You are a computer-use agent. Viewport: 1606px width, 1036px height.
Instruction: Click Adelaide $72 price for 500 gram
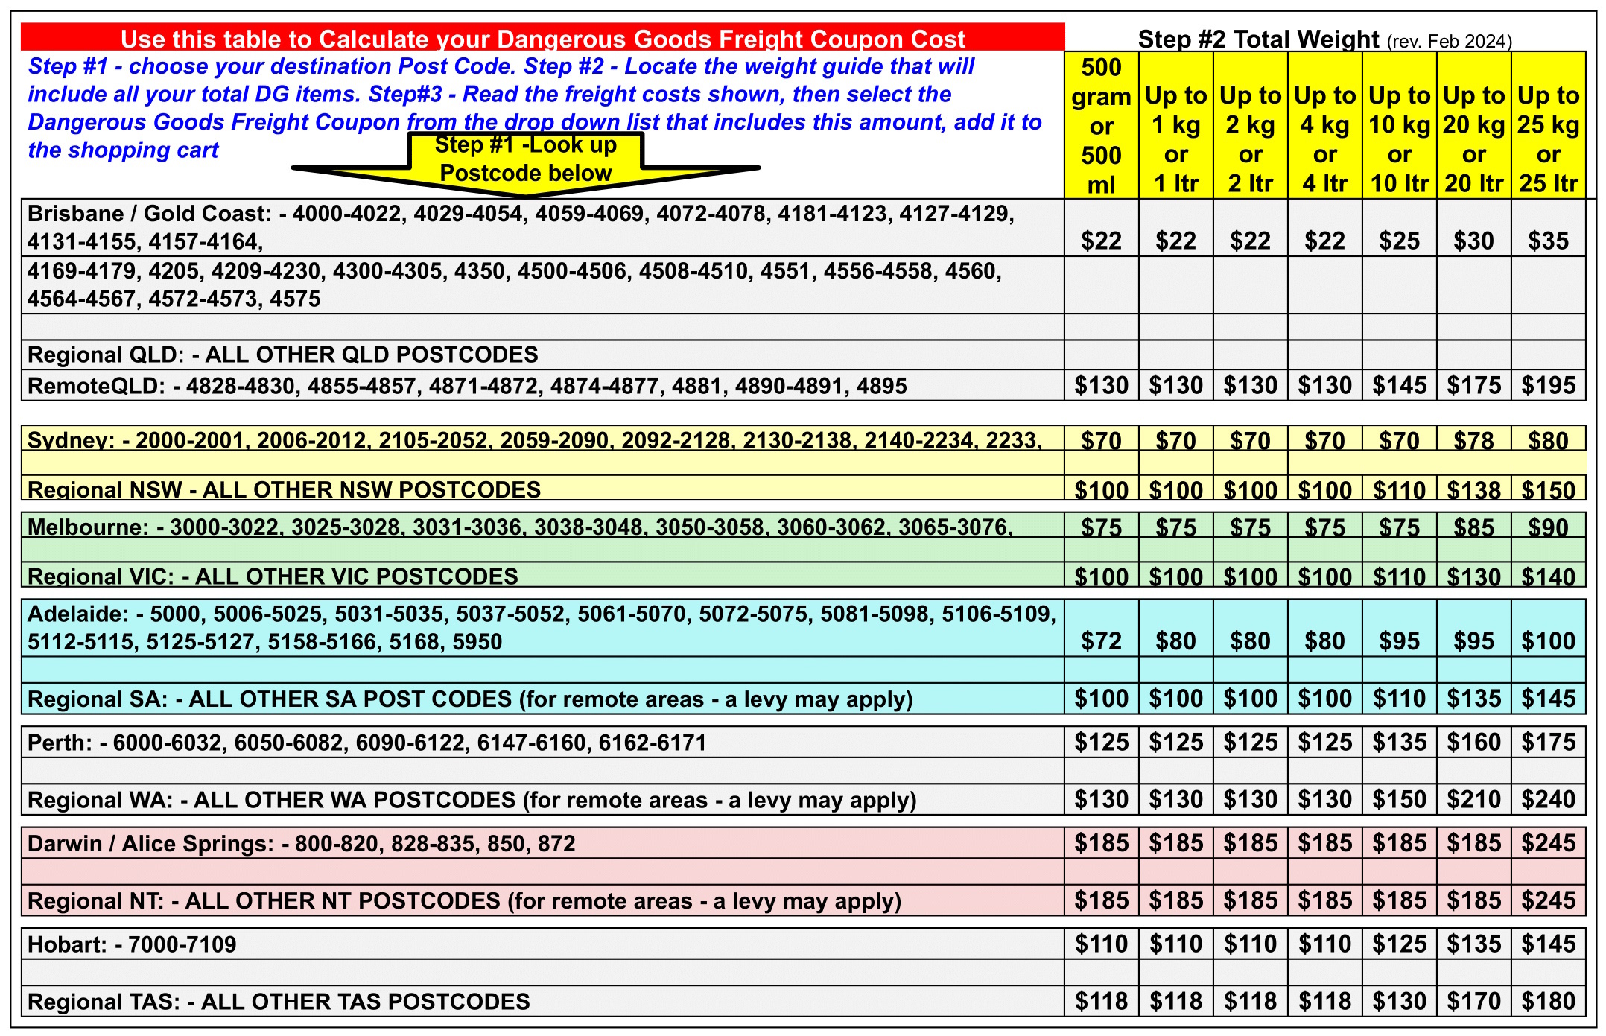pyautogui.click(x=1101, y=641)
